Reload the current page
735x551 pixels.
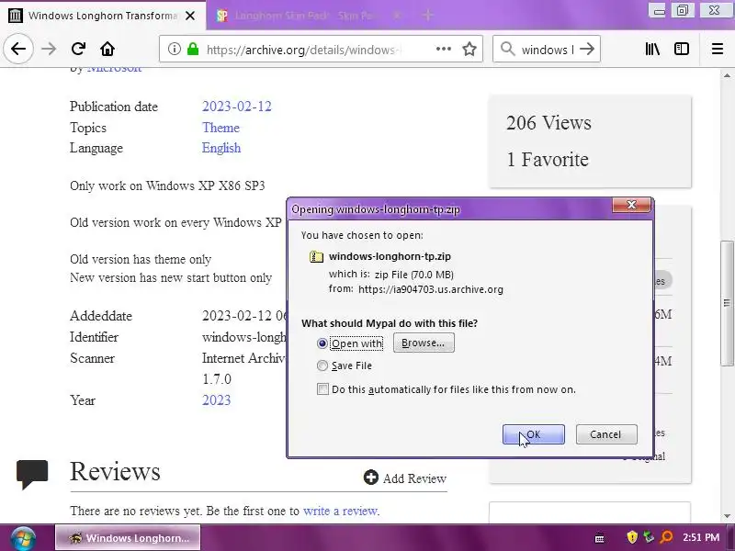(x=78, y=49)
